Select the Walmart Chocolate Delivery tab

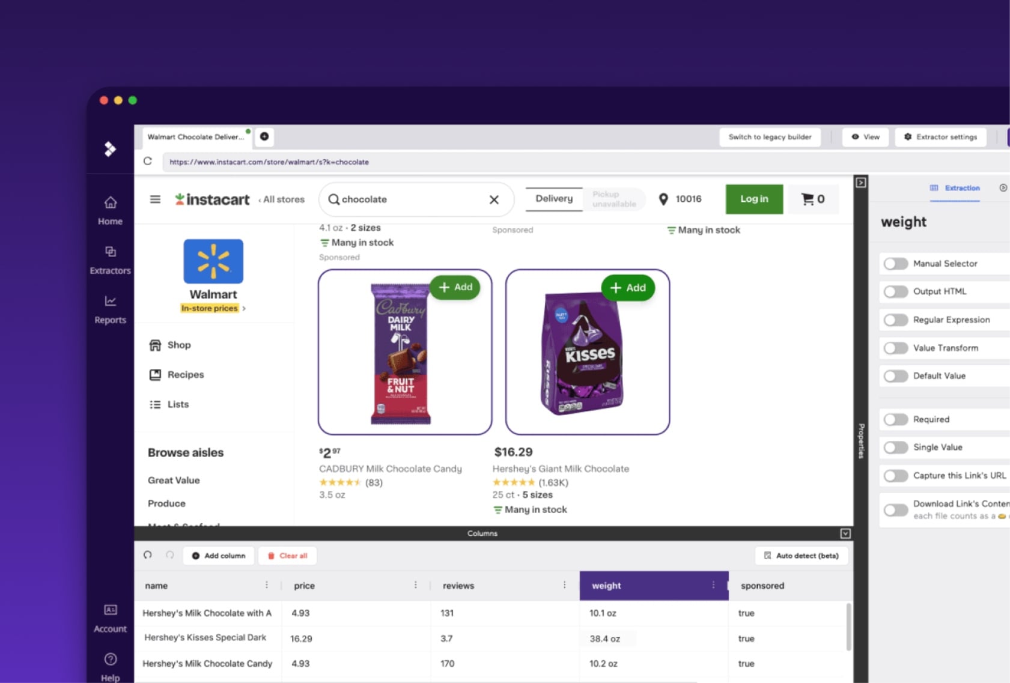[198, 137]
